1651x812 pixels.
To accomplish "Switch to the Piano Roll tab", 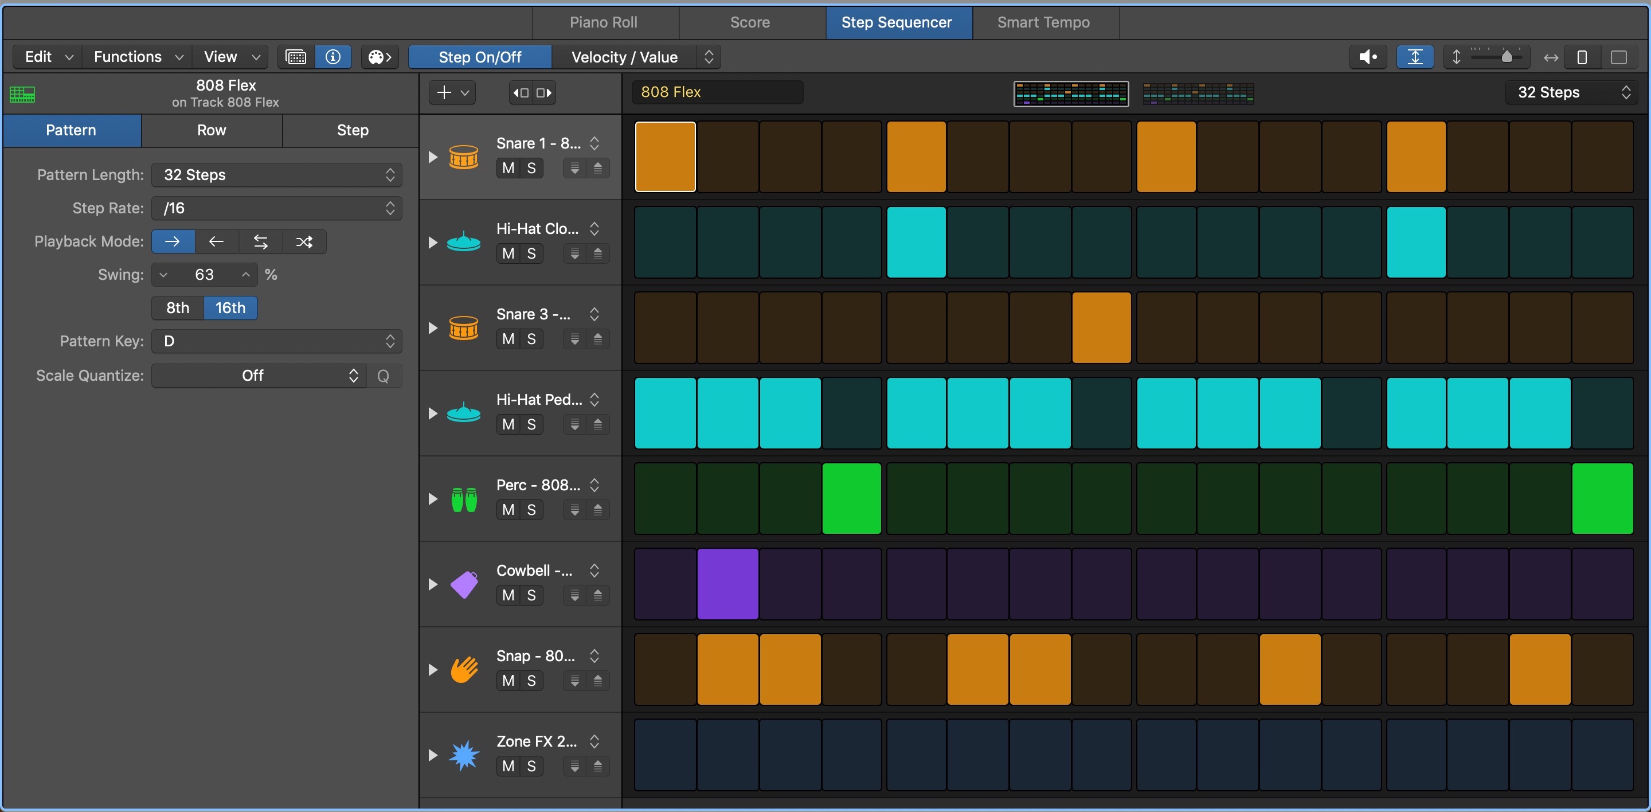I will 603,22.
